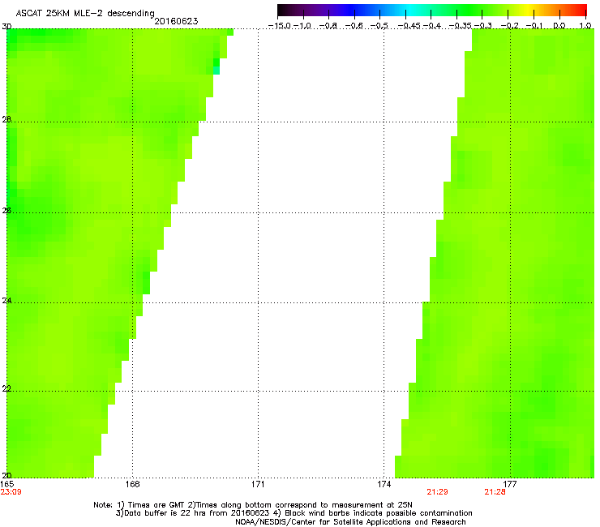The width and height of the screenshot is (600, 527).
Task: Click the longitude label 171
Action: [x=258, y=484]
